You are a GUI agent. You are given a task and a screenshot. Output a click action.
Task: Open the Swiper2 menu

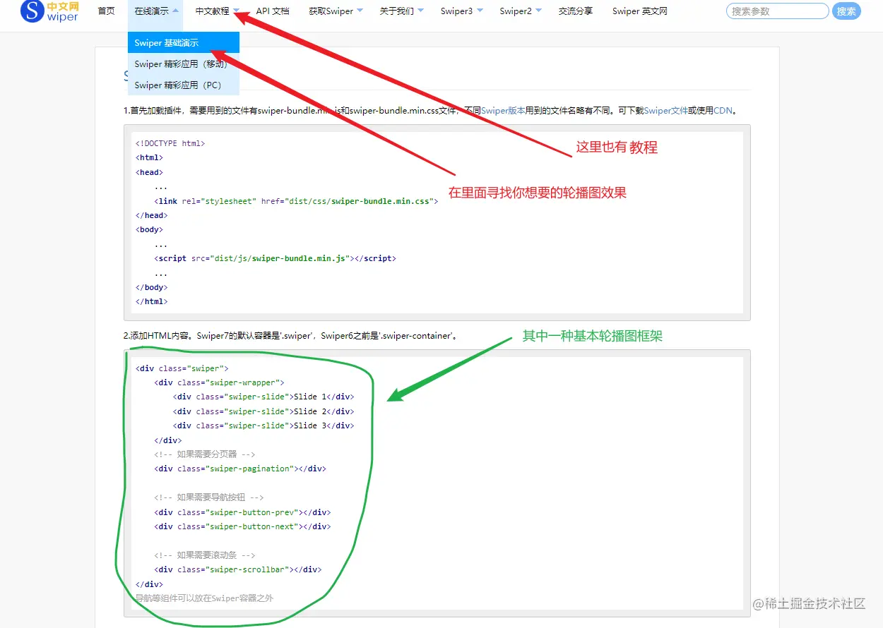click(x=516, y=11)
